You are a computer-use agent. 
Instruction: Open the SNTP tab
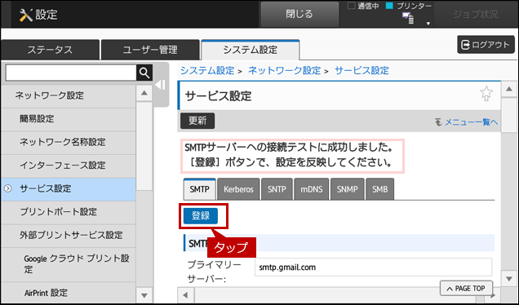277,189
